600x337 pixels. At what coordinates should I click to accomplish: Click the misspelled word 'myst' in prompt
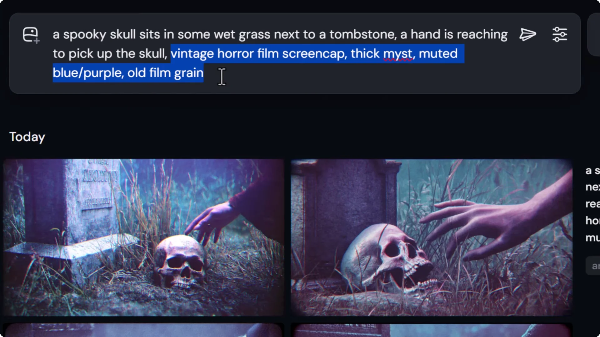398,54
